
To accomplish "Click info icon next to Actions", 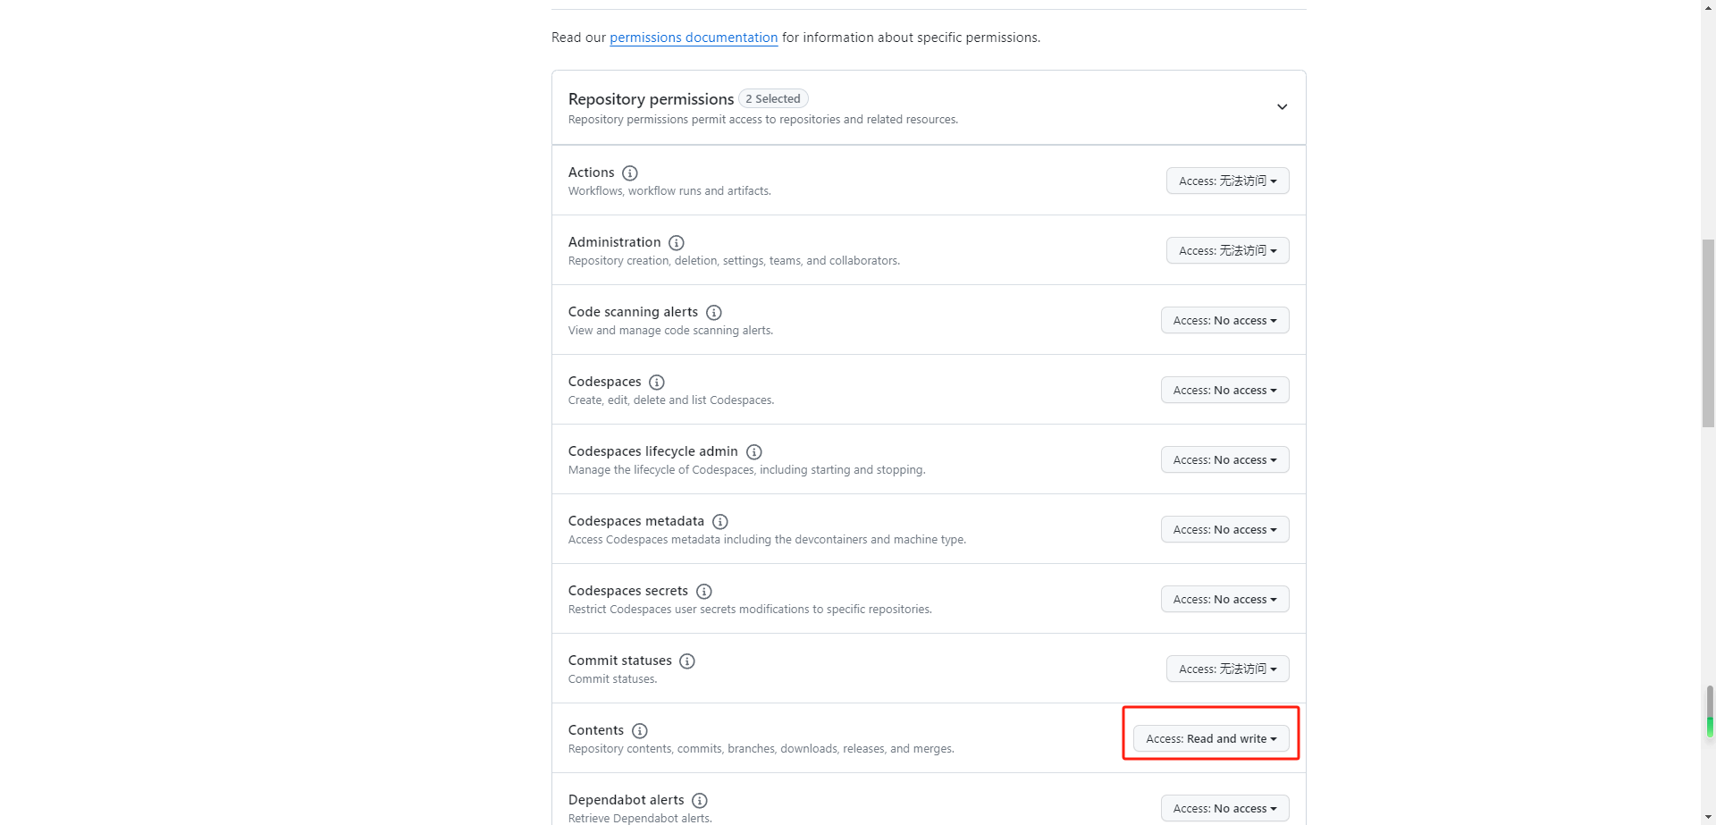I will [x=630, y=173].
